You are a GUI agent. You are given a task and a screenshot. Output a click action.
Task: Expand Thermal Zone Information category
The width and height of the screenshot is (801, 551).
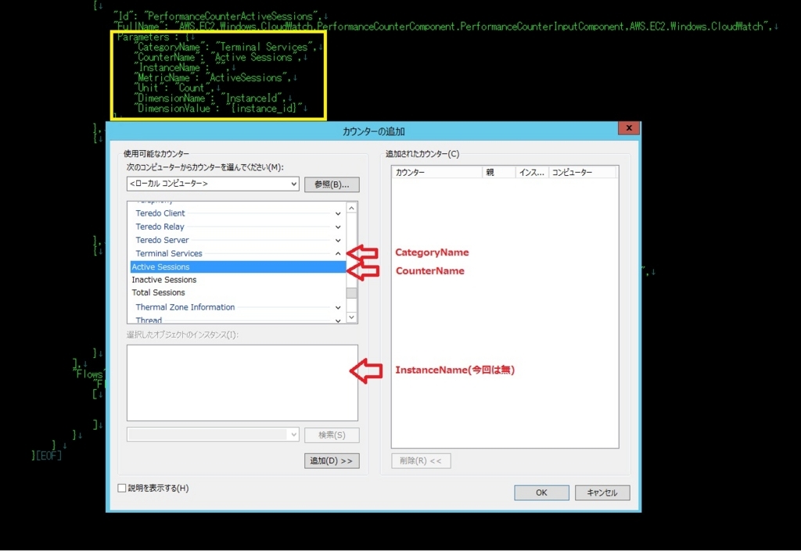click(338, 307)
